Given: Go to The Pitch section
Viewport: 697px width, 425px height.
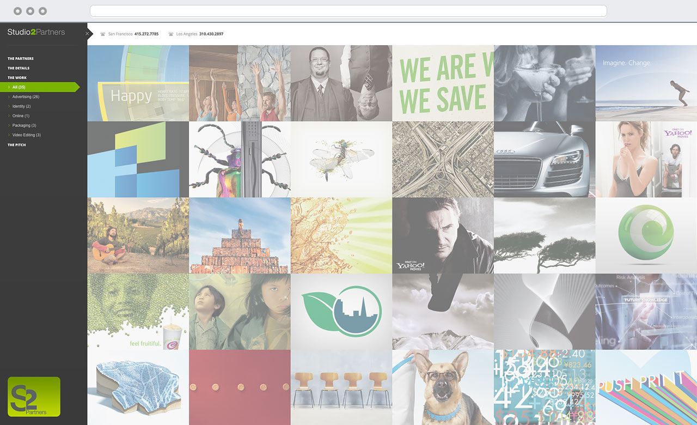Looking at the screenshot, I should click(16, 145).
